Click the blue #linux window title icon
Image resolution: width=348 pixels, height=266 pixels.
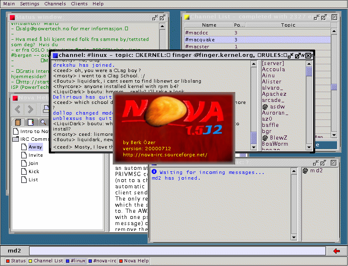(55, 55)
